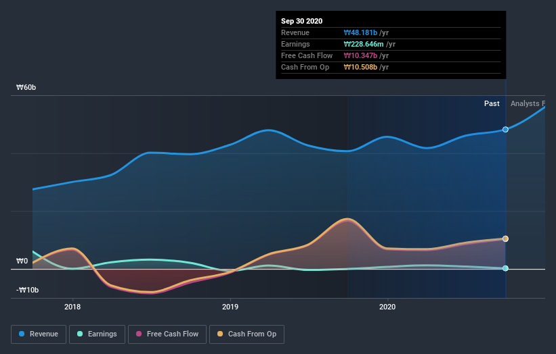Click the tooltip date 'Sep 30 2020'

(302, 21)
